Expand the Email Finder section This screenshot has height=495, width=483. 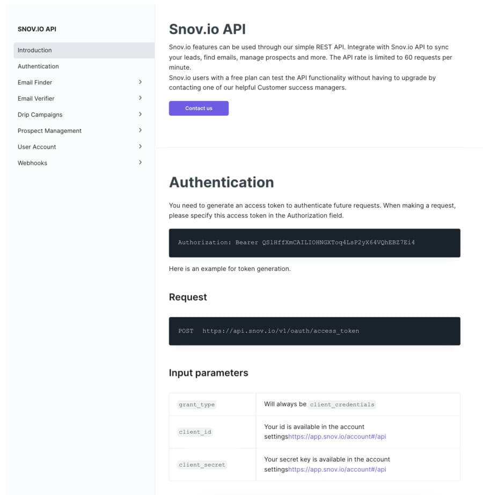(140, 82)
